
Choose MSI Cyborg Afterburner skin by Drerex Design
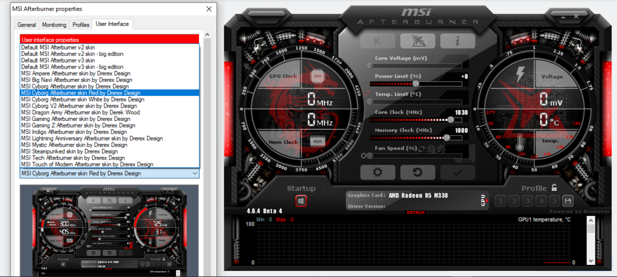pyautogui.click(x=109, y=86)
